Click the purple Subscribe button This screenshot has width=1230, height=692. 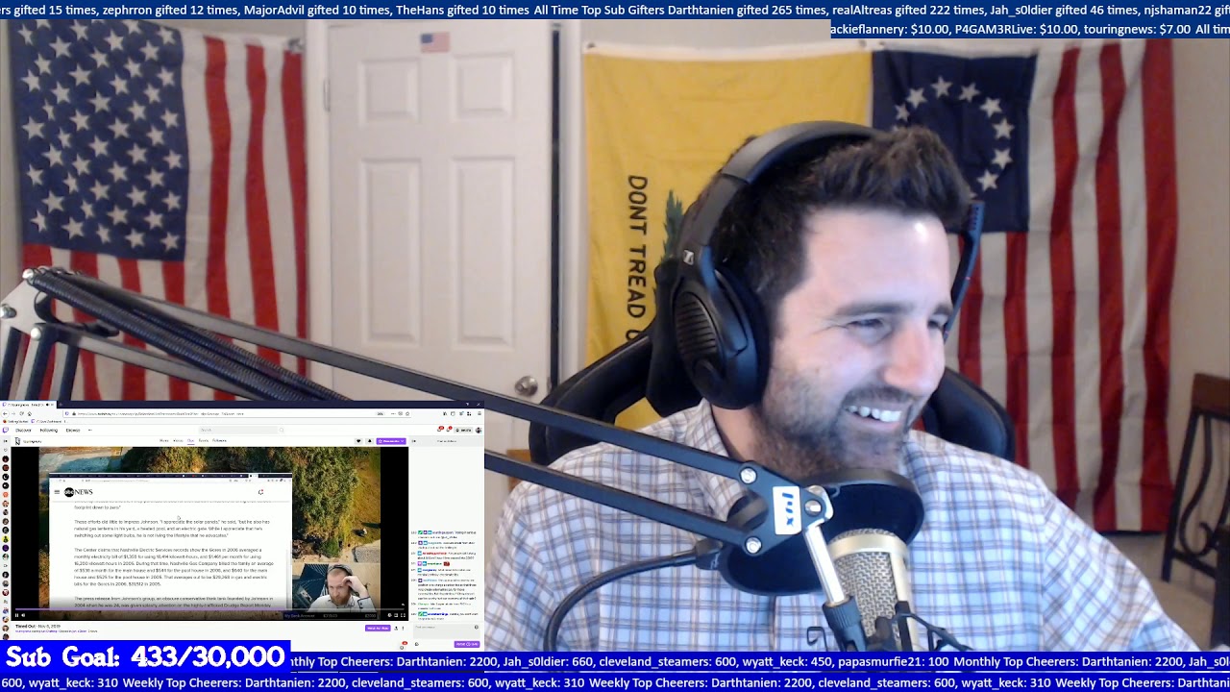point(391,441)
